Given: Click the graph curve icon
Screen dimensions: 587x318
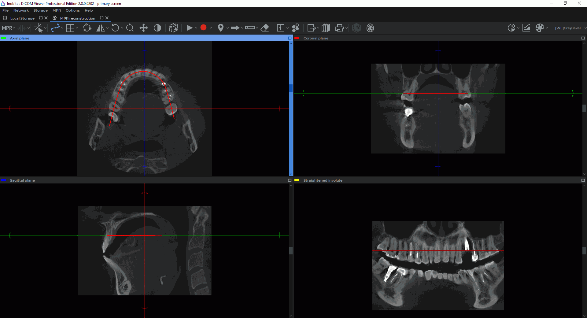Looking at the screenshot, I should click(526, 28).
